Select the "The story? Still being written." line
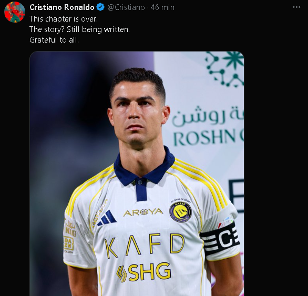Viewport: 308px width, 296px height. click(x=79, y=29)
